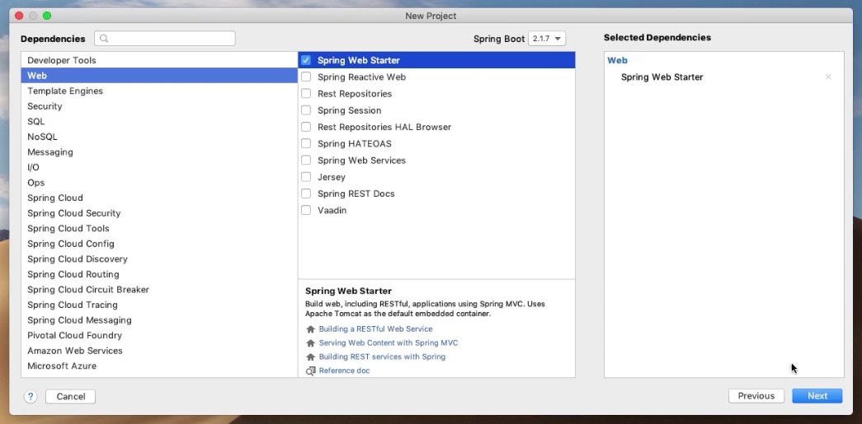Choose Spring Cloud Config category
This screenshot has height=424, width=862.
[159, 244]
